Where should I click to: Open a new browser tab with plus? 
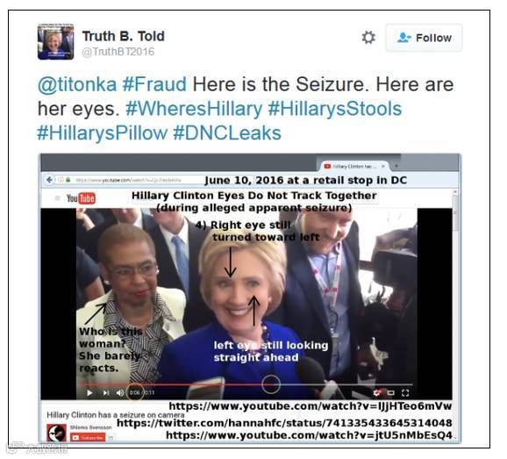(x=396, y=166)
